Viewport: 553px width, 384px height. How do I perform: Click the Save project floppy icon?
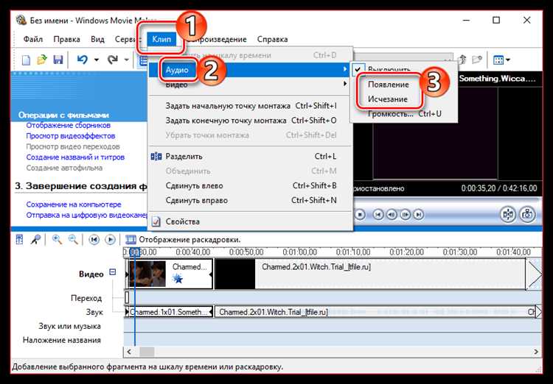tap(58, 60)
